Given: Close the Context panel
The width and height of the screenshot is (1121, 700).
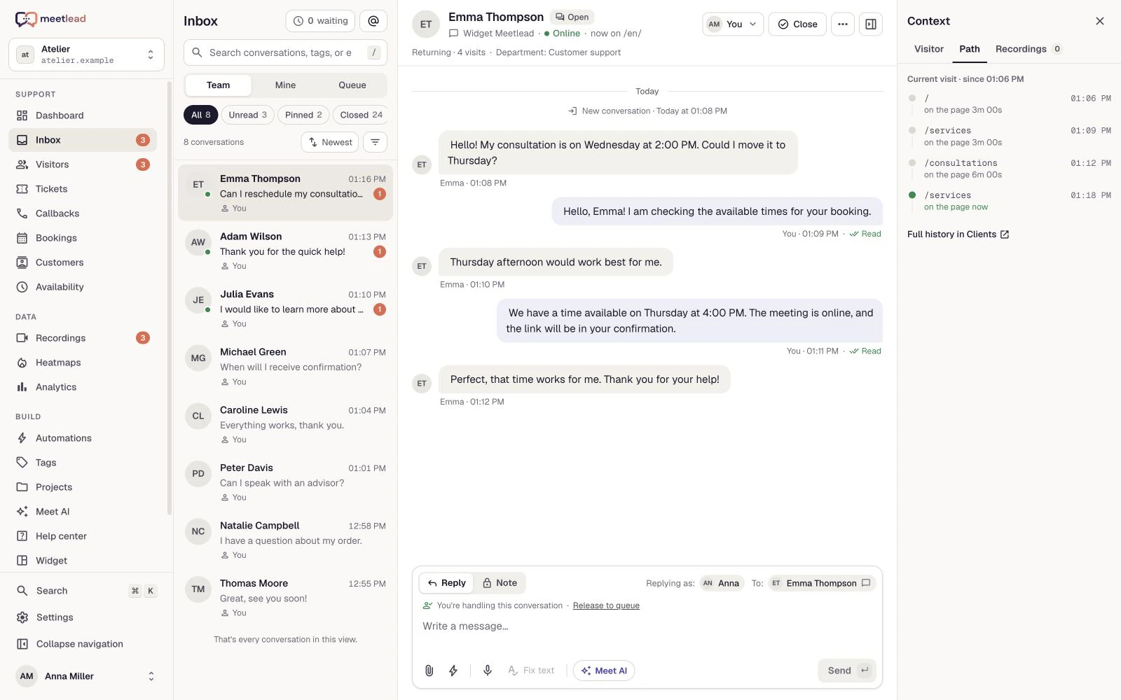Looking at the screenshot, I should (x=1100, y=21).
